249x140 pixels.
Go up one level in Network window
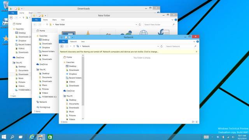coord(74,46)
